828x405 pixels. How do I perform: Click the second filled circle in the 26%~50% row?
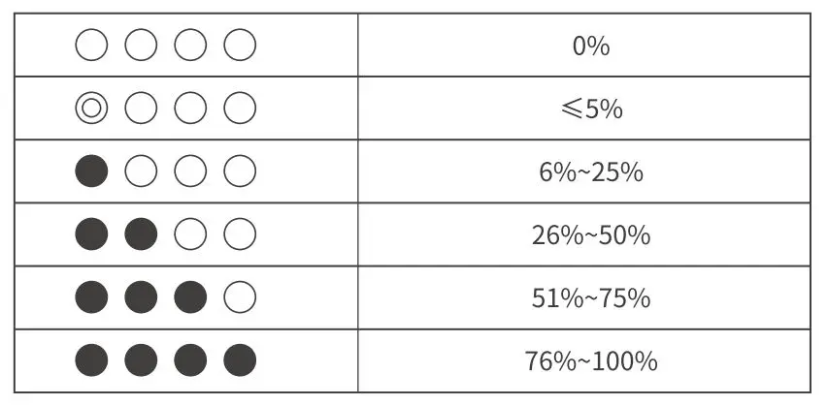point(141,234)
